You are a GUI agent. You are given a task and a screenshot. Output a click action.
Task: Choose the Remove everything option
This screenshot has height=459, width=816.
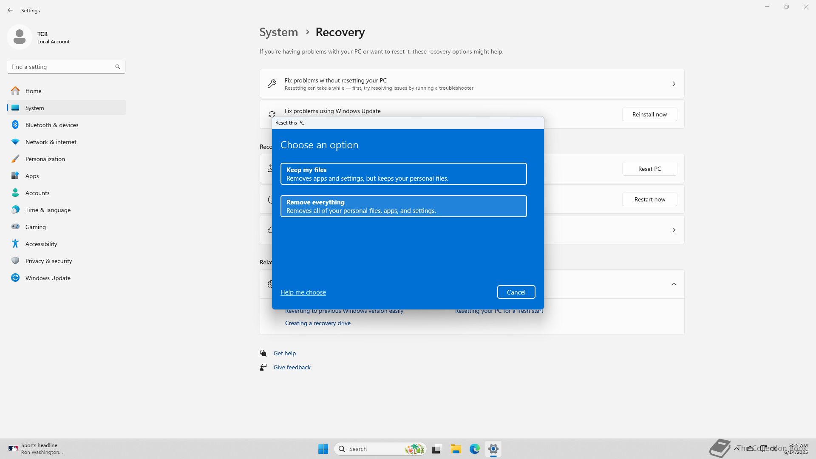pos(403,206)
